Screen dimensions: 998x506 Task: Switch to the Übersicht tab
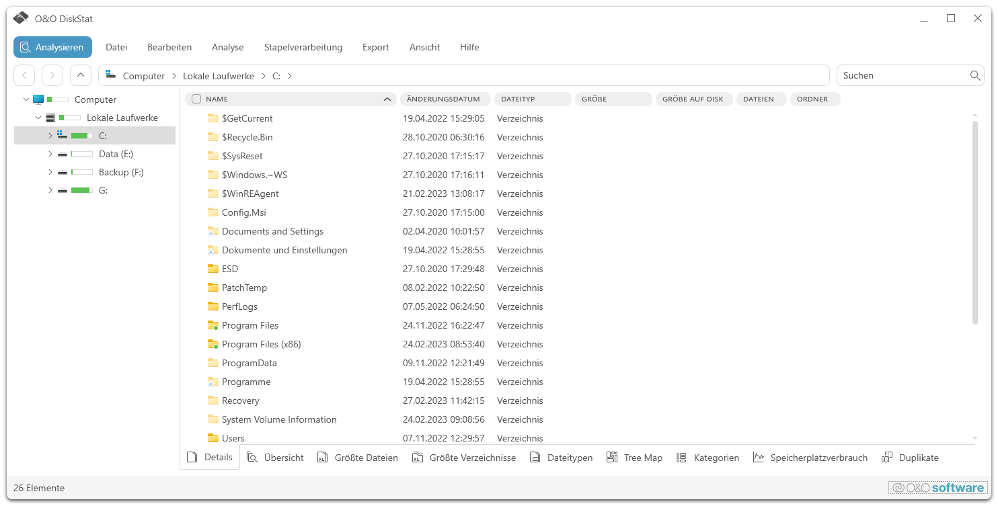coord(275,458)
